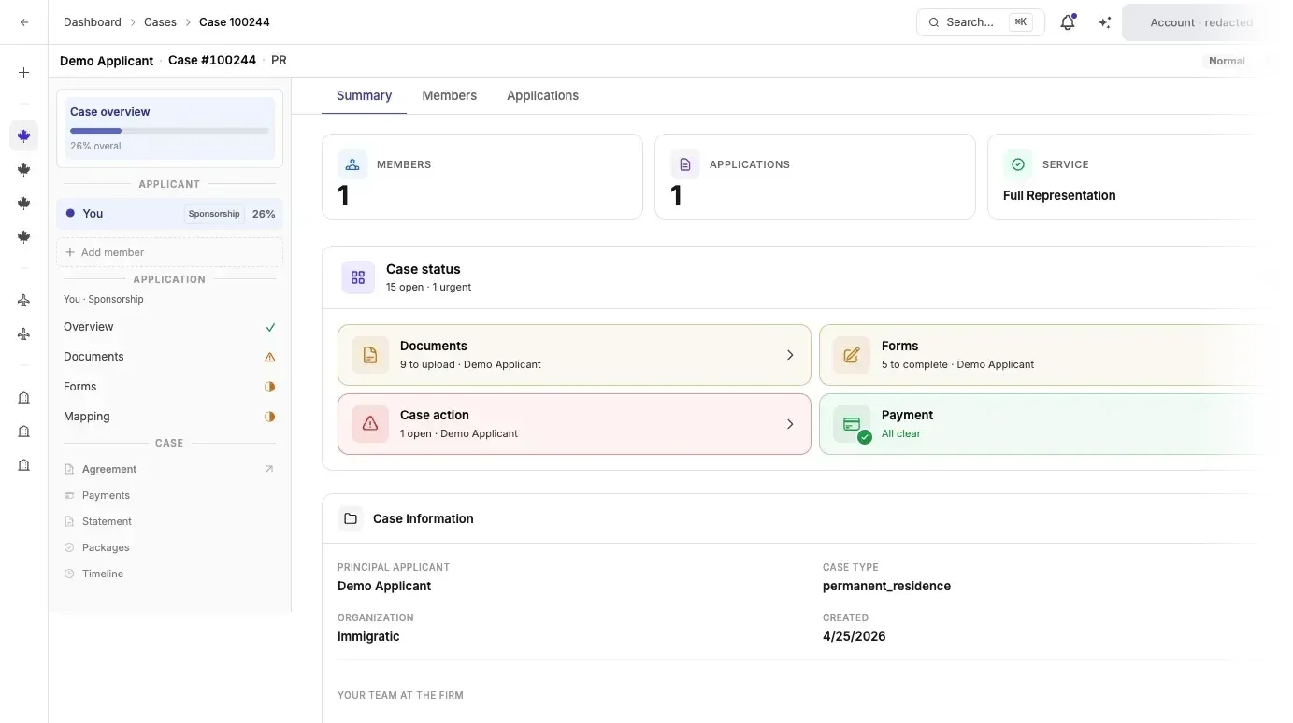1293x723 pixels.
Task: Click "Demo Applicant" under Principal Applicant
Action: tap(384, 586)
